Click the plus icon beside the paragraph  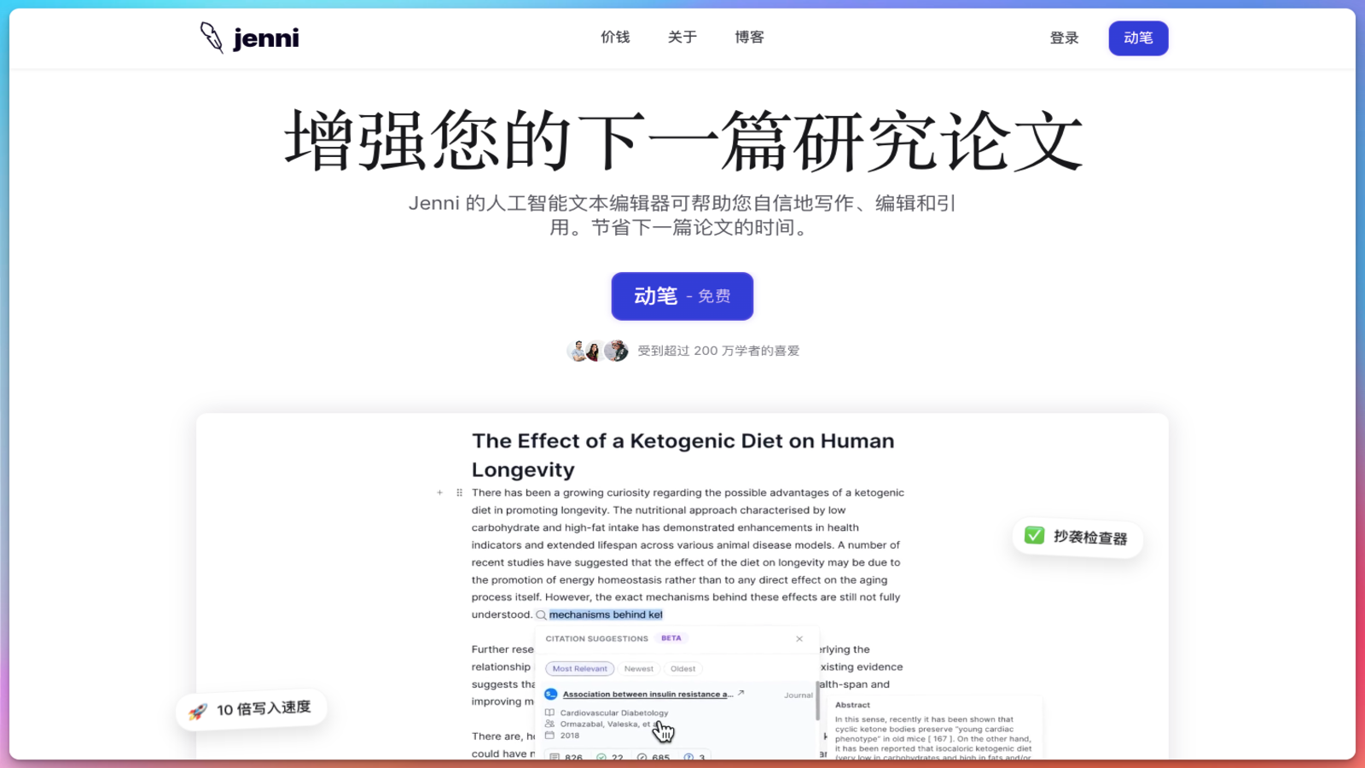439,492
